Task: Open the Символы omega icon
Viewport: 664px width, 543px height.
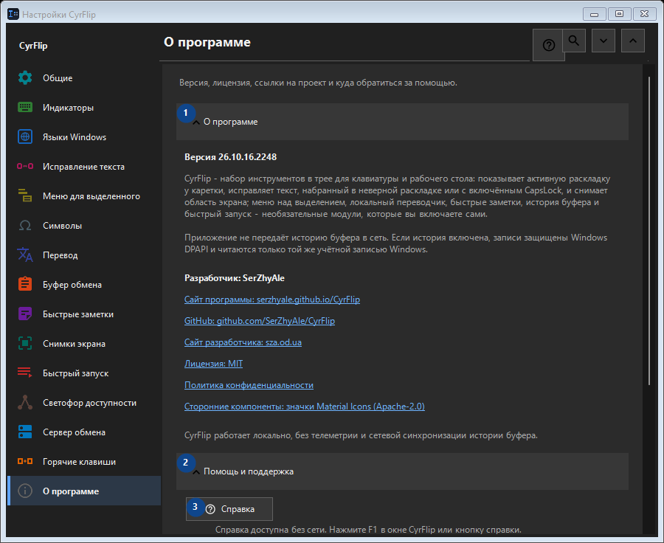Action: (x=25, y=225)
